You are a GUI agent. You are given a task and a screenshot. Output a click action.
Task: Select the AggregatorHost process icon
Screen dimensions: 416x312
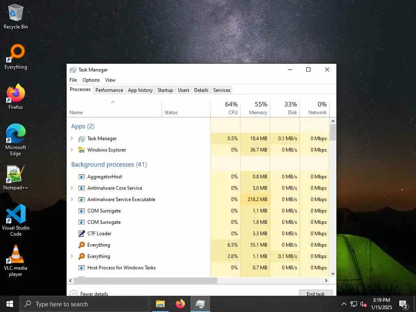coord(81,177)
